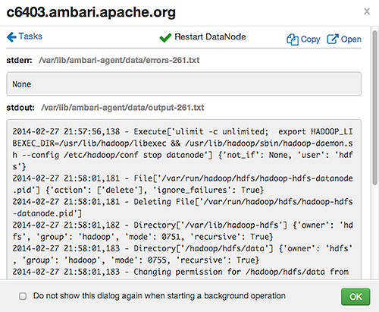Click the Copy clipboard icon
Screen dimensions: 379x312
tap(293, 39)
